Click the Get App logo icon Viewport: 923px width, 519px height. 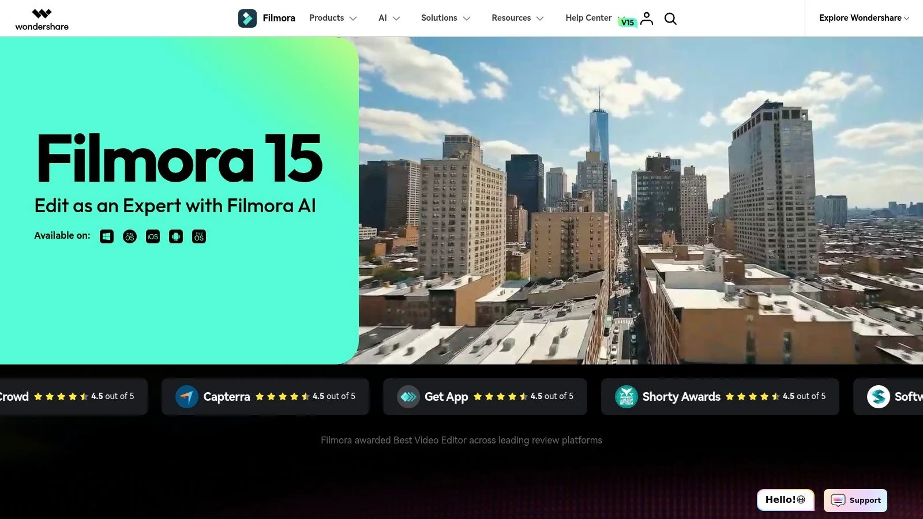tap(408, 397)
